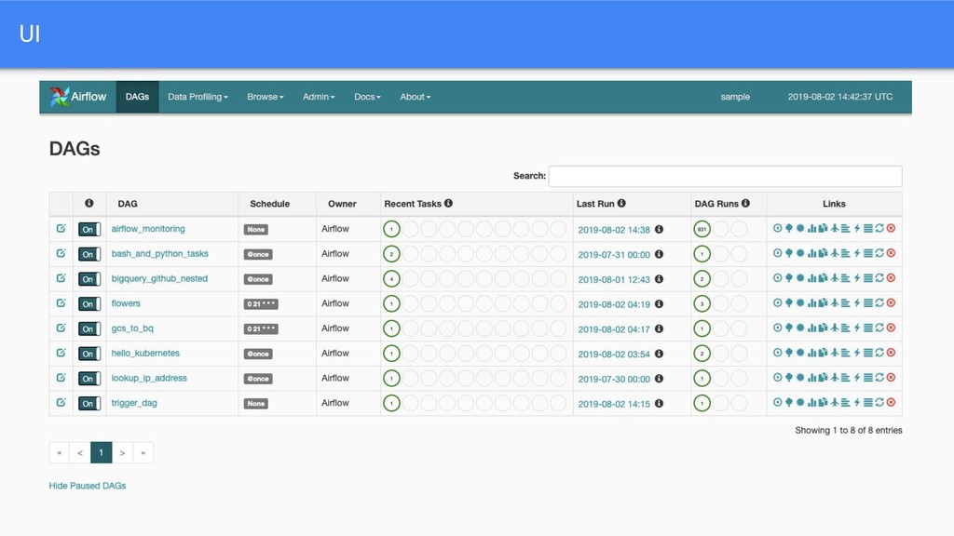Click the Search input field
This screenshot has width=954, height=536.
click(x=725, y=176)
